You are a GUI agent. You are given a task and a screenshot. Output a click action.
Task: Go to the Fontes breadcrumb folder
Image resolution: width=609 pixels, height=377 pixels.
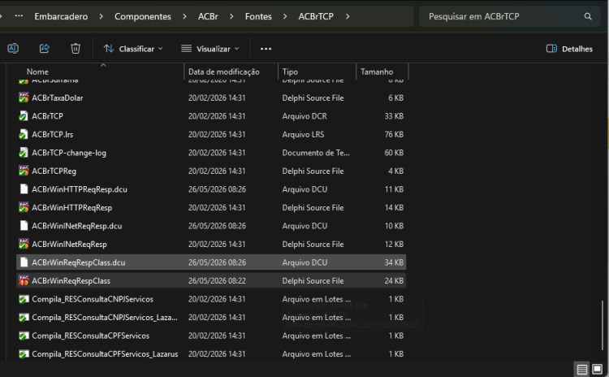coord(258,16)
